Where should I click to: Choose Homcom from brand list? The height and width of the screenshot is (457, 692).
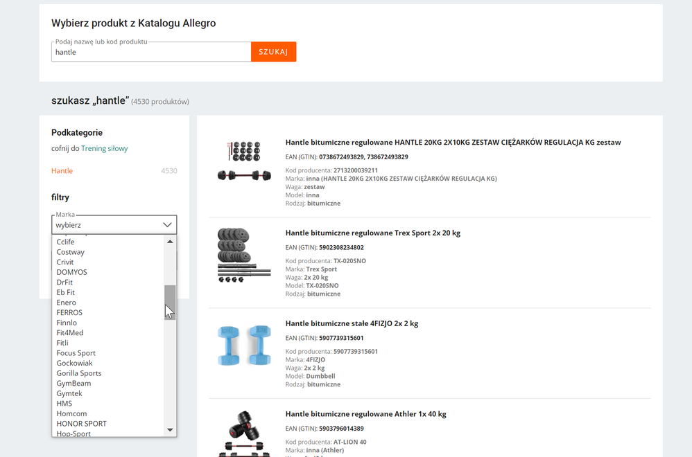point(71,414)
